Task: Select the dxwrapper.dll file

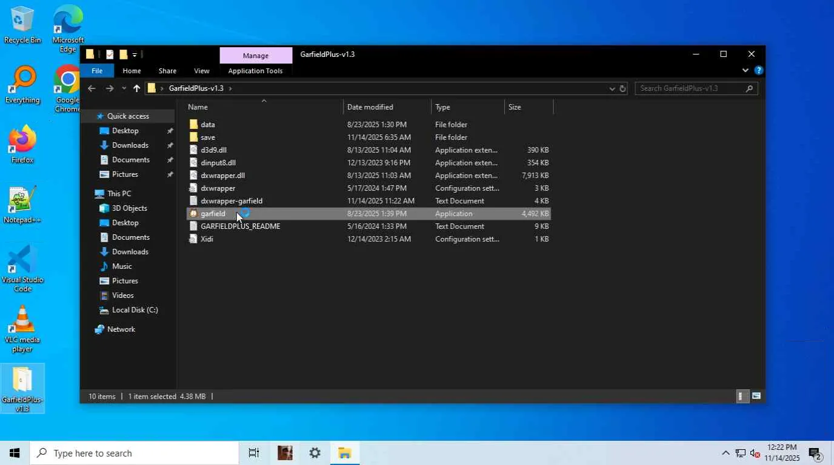Action: coord(369,176)
